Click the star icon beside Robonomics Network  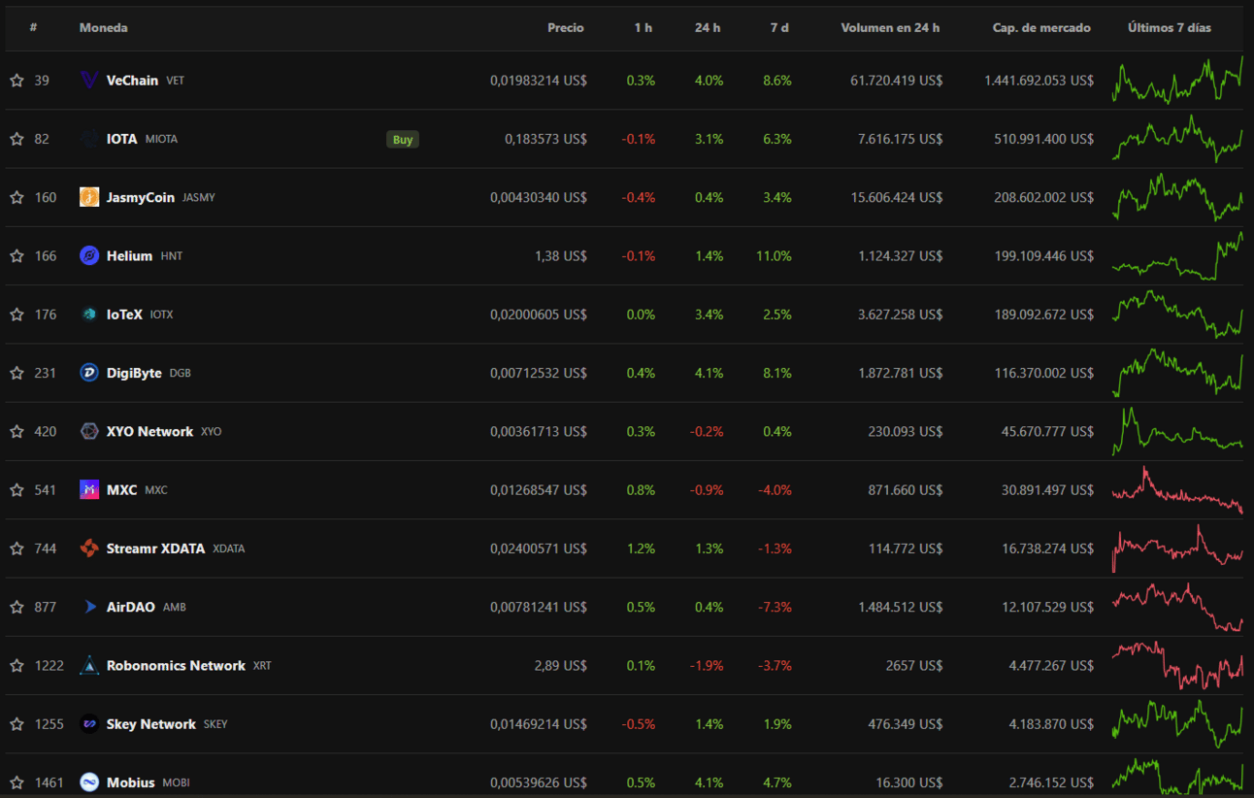[x=16, y=666]
